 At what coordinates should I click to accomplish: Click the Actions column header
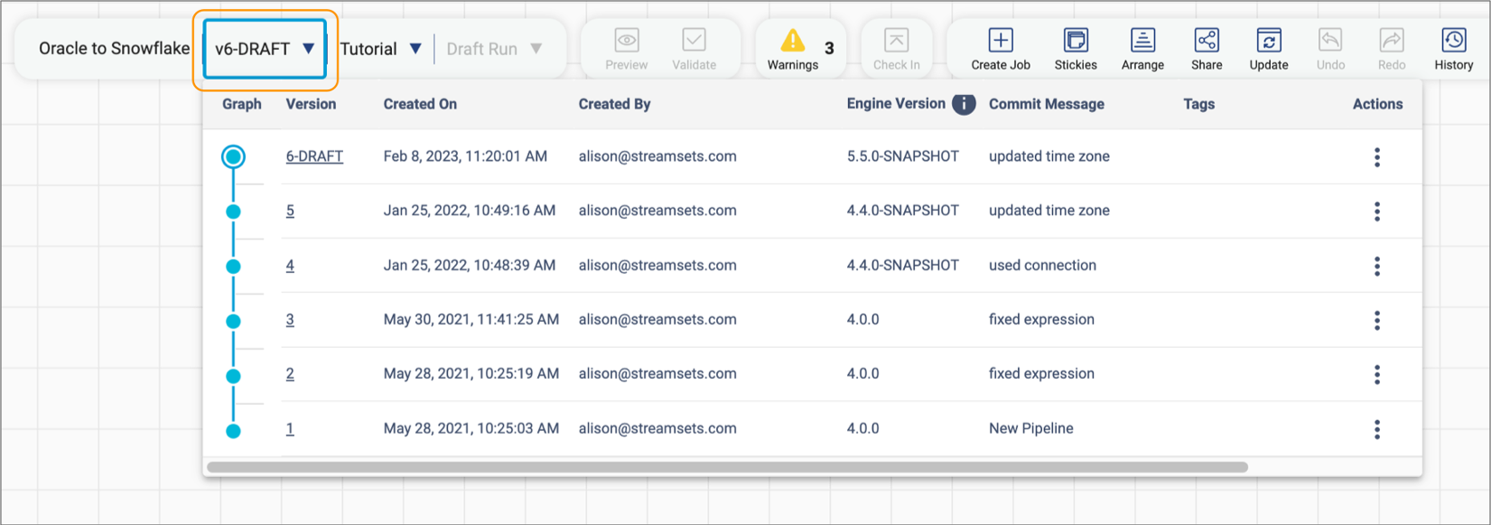[x=1377, y=104]
